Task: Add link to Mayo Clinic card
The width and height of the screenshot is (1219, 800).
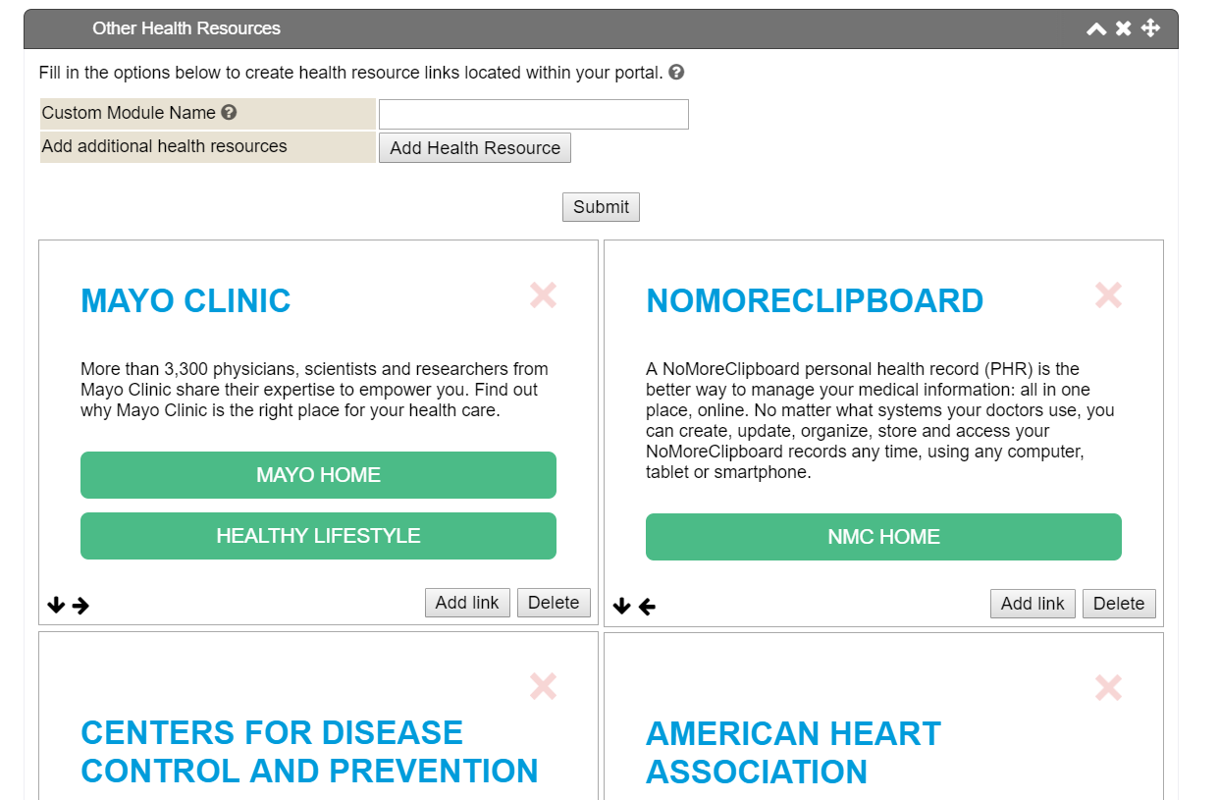Action: click(x=467, y=603)
